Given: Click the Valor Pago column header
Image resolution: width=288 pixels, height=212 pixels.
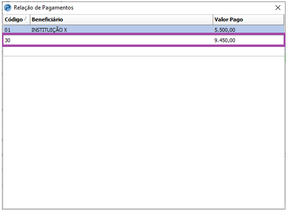Looking at the screenshot, I should [248, 19].
